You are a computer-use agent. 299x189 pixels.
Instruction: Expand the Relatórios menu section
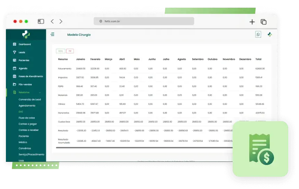24,93
